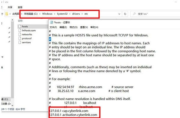
Task: Click the line '127.0.0.1 activation.cyberlink.com'
Action: click(73, 115)
